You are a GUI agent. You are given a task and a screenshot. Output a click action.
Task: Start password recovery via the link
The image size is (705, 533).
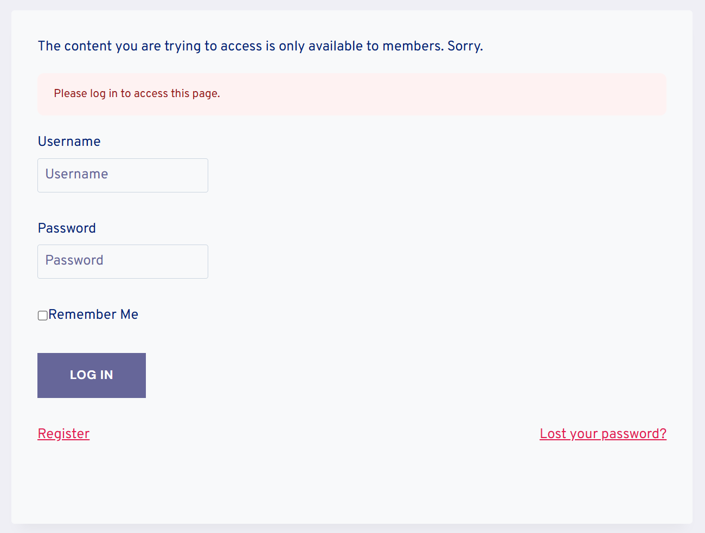[603, 434]
